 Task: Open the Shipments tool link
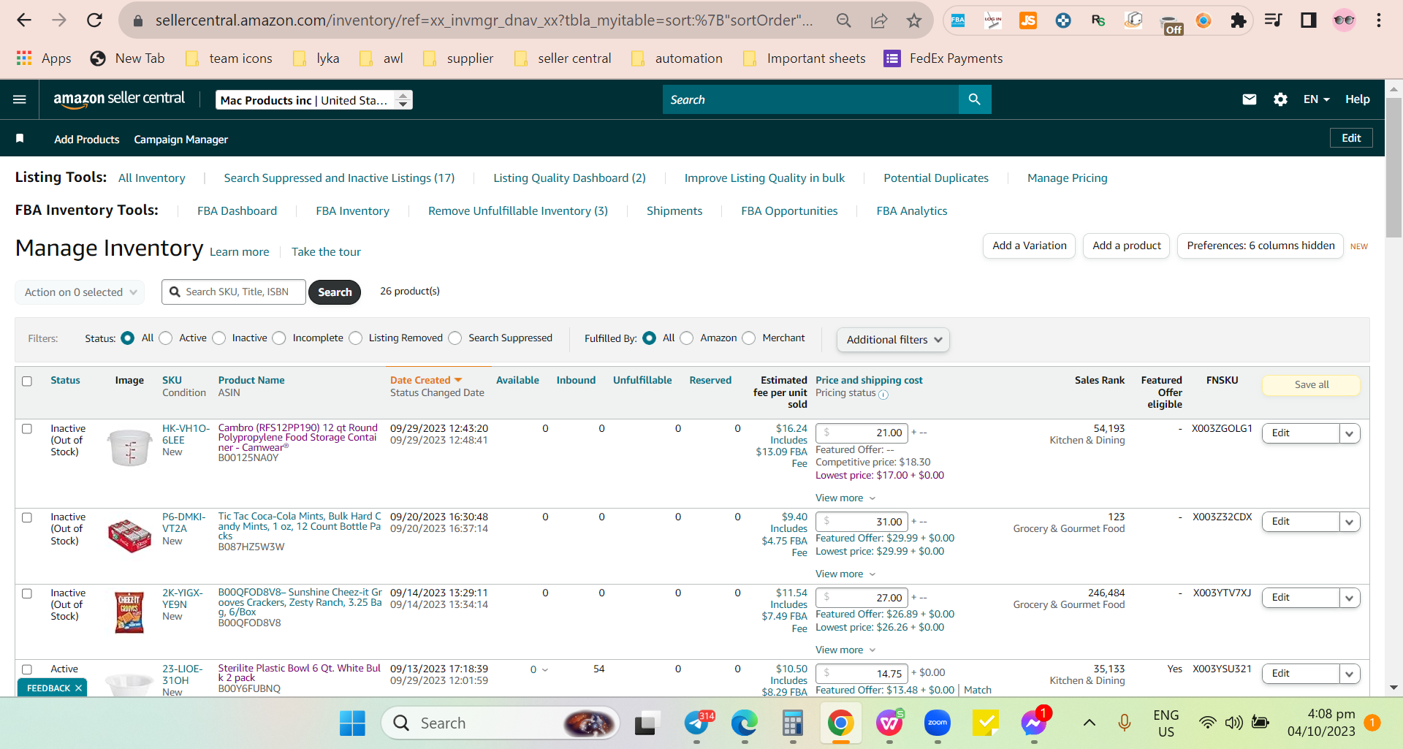pos(674,211)
